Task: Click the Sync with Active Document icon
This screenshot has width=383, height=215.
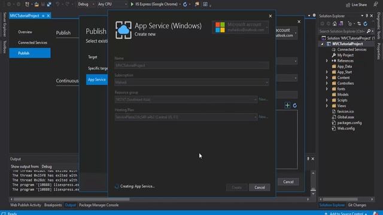Action: (359, 24)
